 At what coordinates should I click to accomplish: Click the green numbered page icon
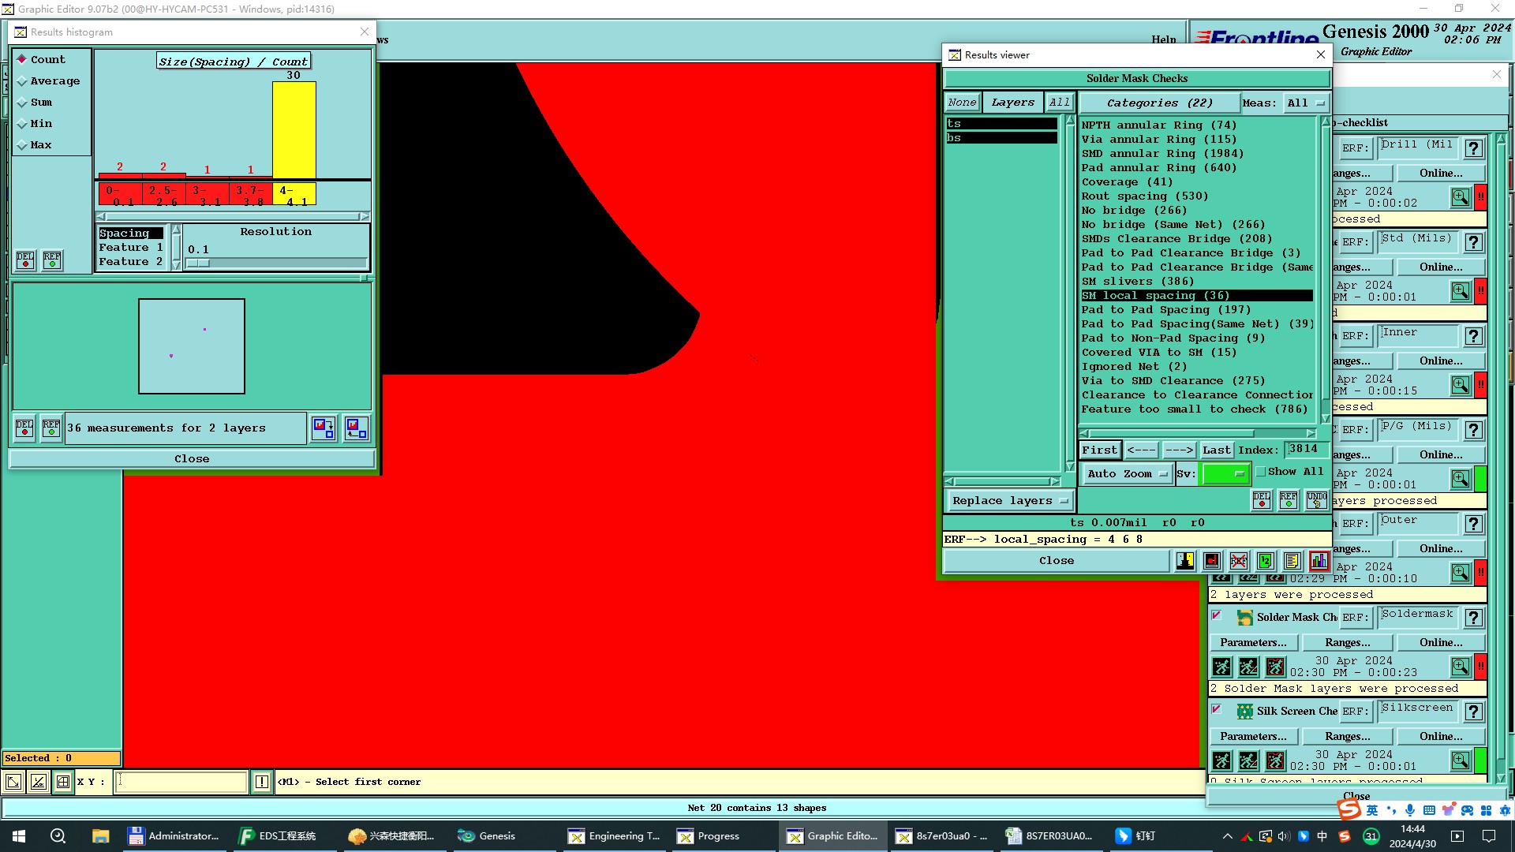click(1265, 561)
